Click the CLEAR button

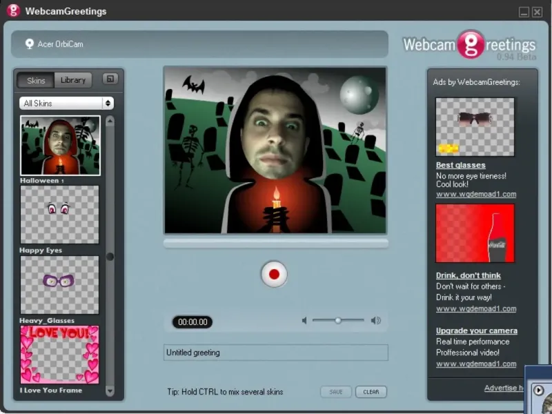pyautogui.click(x=371, y=392)
